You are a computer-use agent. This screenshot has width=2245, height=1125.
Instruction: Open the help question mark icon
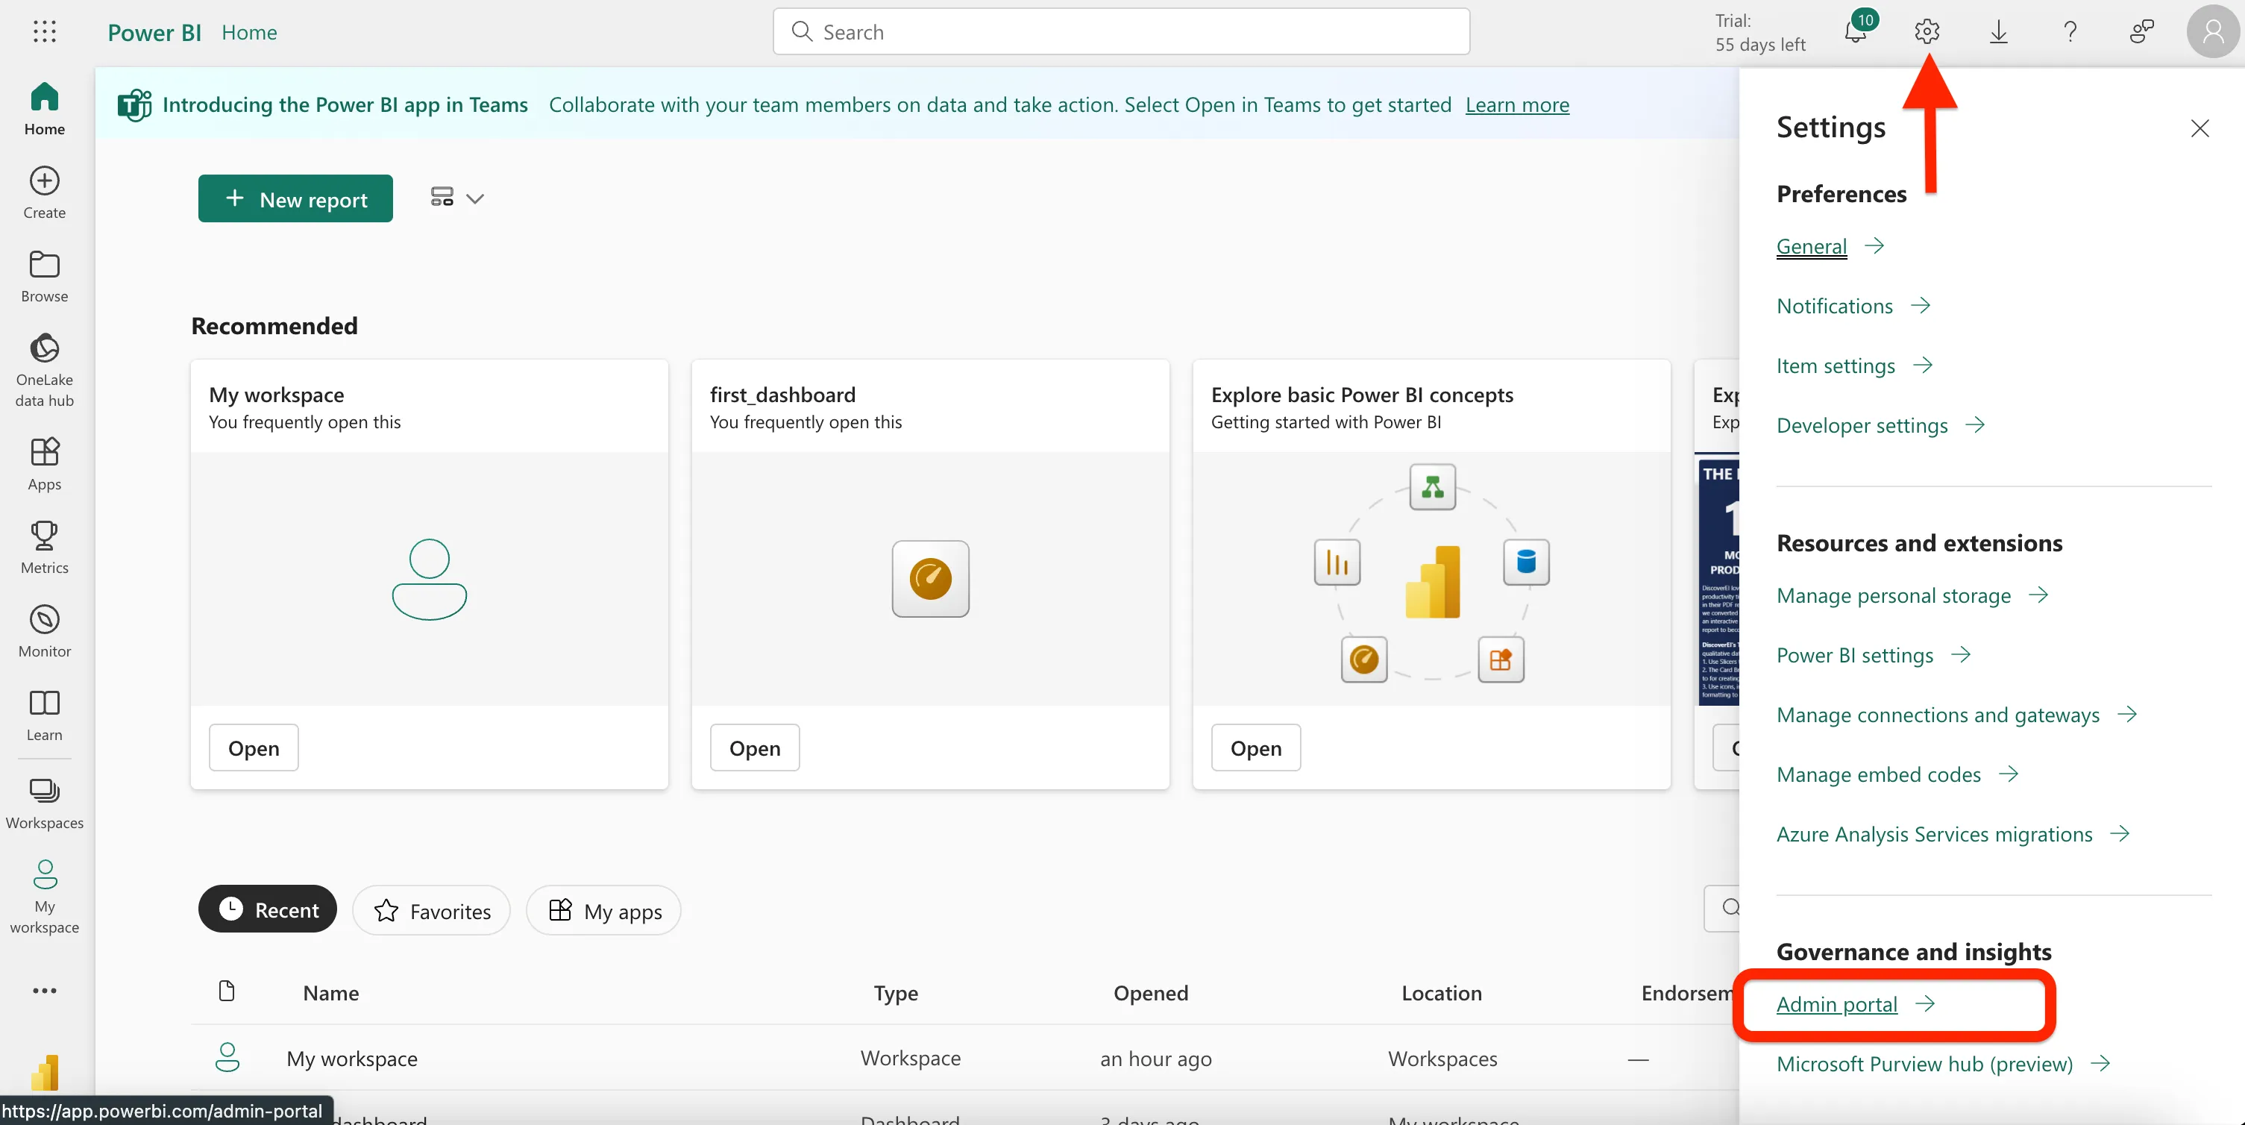pyautogui.click(x=2070, y=32)
